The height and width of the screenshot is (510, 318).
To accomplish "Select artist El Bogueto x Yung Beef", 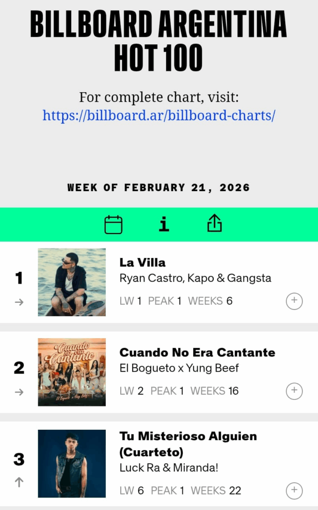I will coord(179,368).
